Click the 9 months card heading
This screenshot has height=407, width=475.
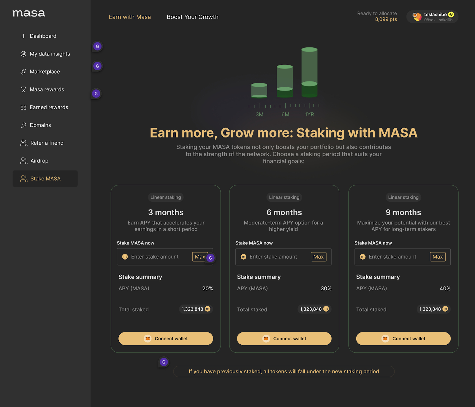click(x=403, y=212)
